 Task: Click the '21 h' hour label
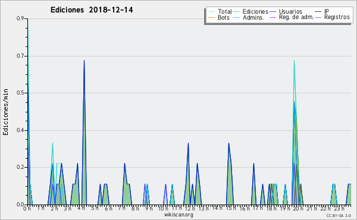coord(312,209)
